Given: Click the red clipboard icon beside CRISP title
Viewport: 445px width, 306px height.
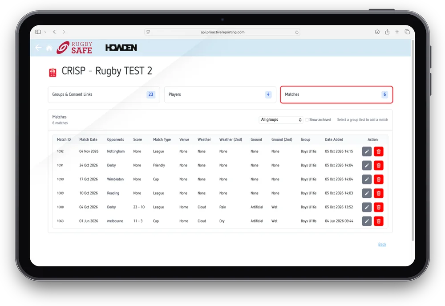Looking at the screenshot, I should [53, 72].
